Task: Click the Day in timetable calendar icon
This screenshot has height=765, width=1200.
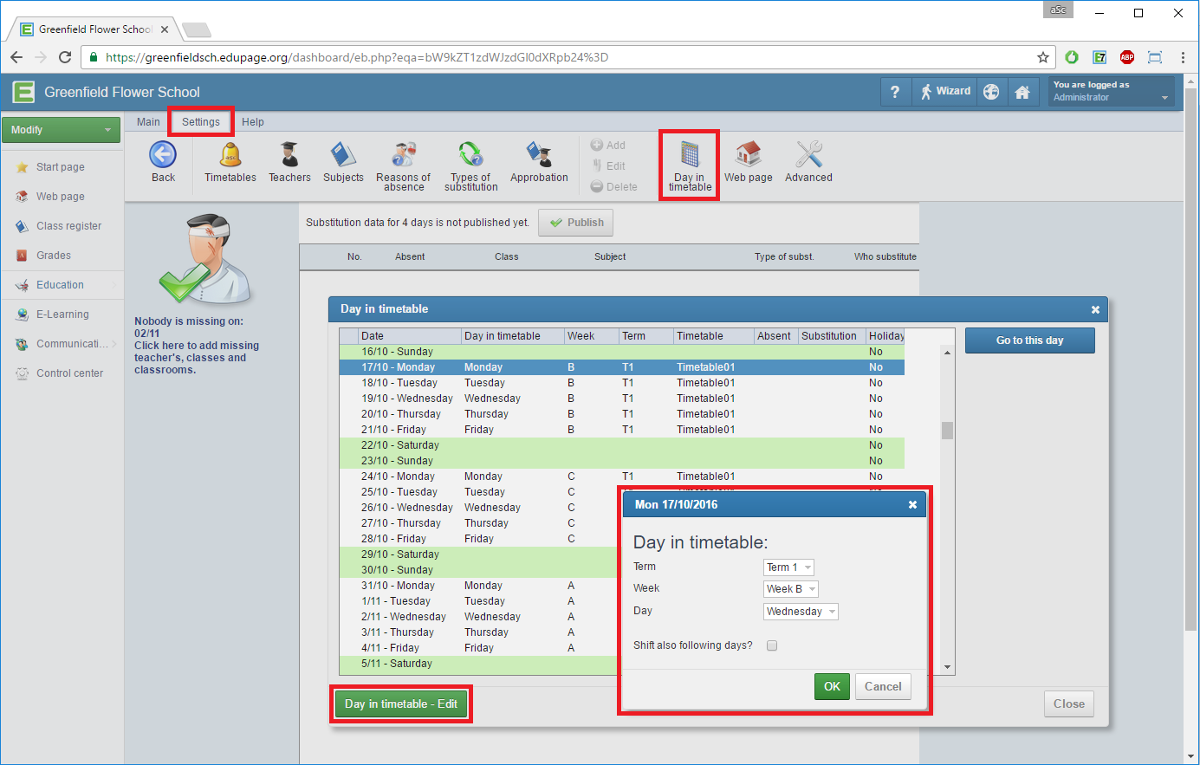Action: click(690, 156)
